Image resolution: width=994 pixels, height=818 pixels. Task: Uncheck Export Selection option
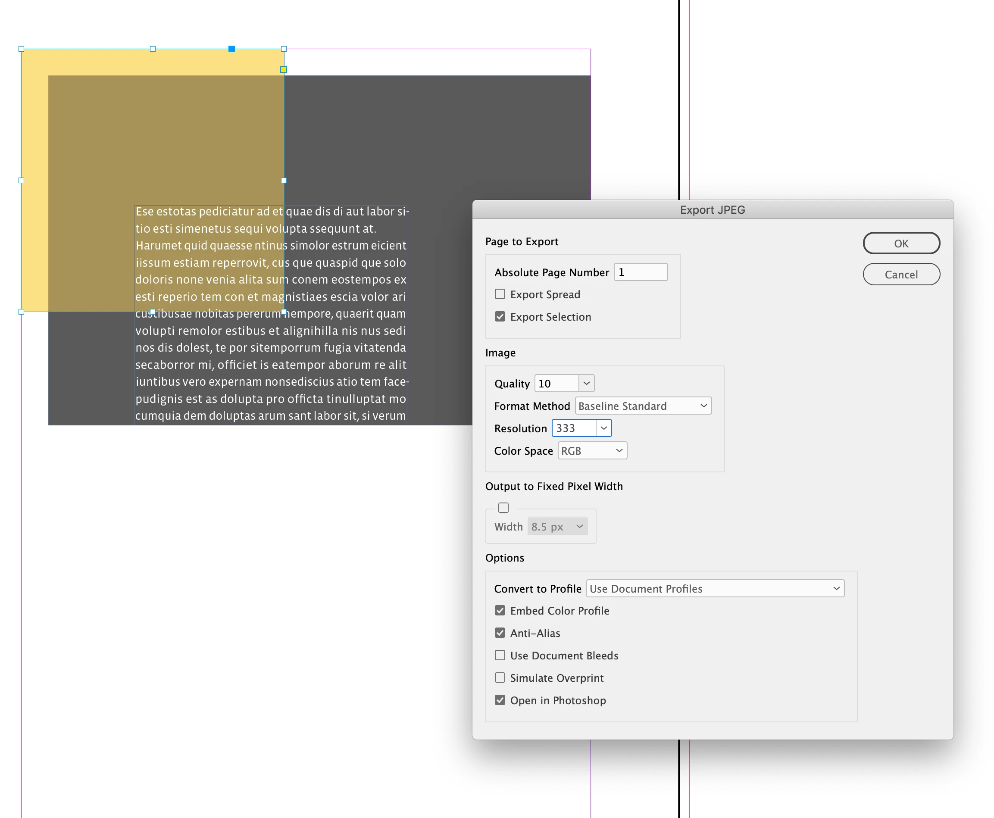(x=500, y=317)
